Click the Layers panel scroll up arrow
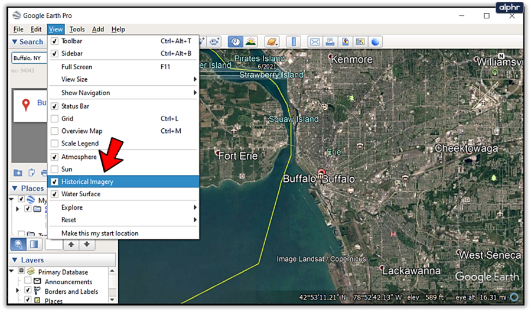This screenshot has height=312, width=531. pos(112,271)
